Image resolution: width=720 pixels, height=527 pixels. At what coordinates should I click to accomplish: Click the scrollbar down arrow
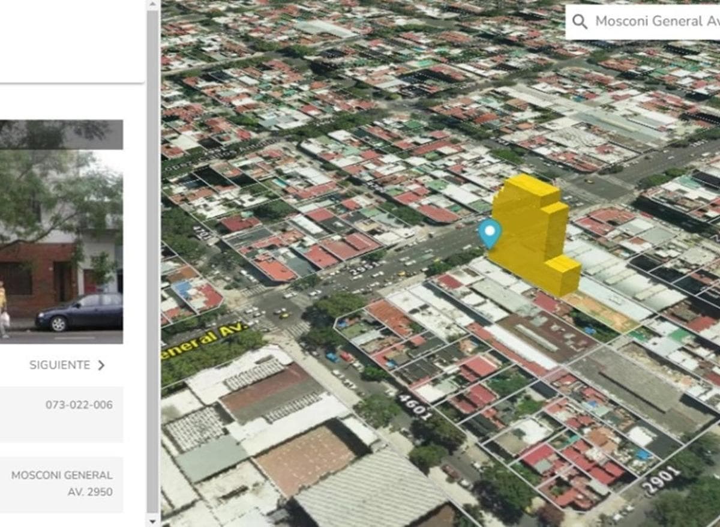[153, 521]
